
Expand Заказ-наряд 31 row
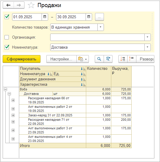13,115
